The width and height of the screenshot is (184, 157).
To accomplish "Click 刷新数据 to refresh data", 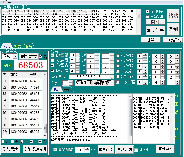I will pyautogui.click(x=29, y=56).
